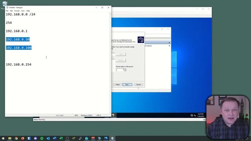The height and width of the screenshot is (141, 251).
Task: Click "Ln 7, Col 1" in status bar
Action: pos(60,115)
